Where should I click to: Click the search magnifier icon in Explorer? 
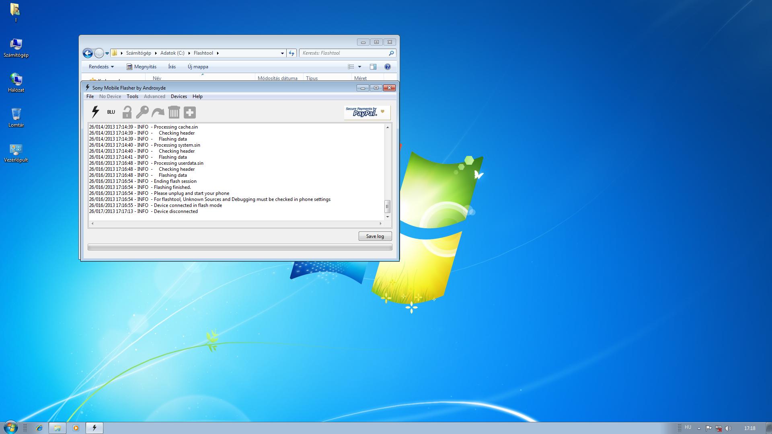coord(391,53)
